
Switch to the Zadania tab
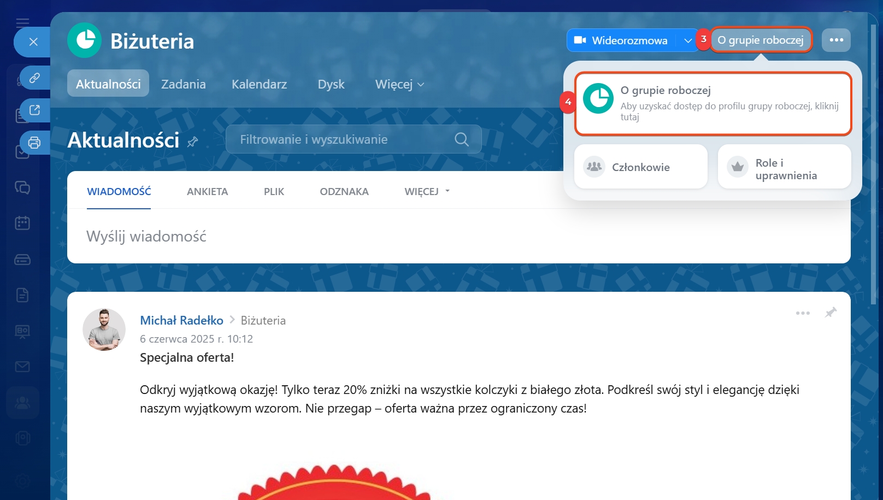pyautogui.click(x=184, y=84)
